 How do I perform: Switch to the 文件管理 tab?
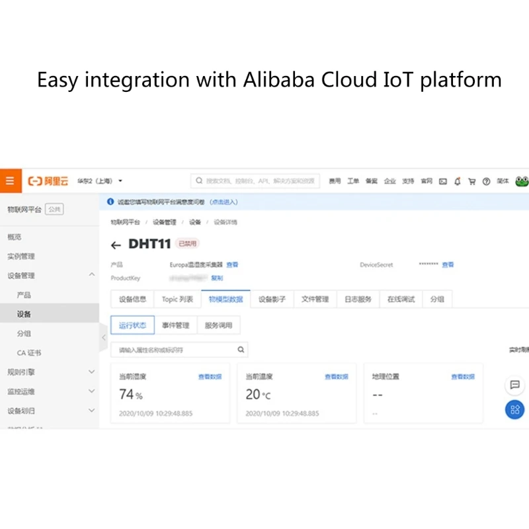click(315, 299)
